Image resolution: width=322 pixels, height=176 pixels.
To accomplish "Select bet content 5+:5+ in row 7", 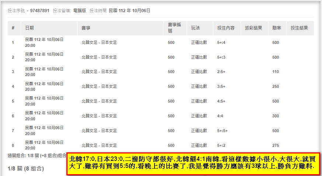I will coord(222,131).
